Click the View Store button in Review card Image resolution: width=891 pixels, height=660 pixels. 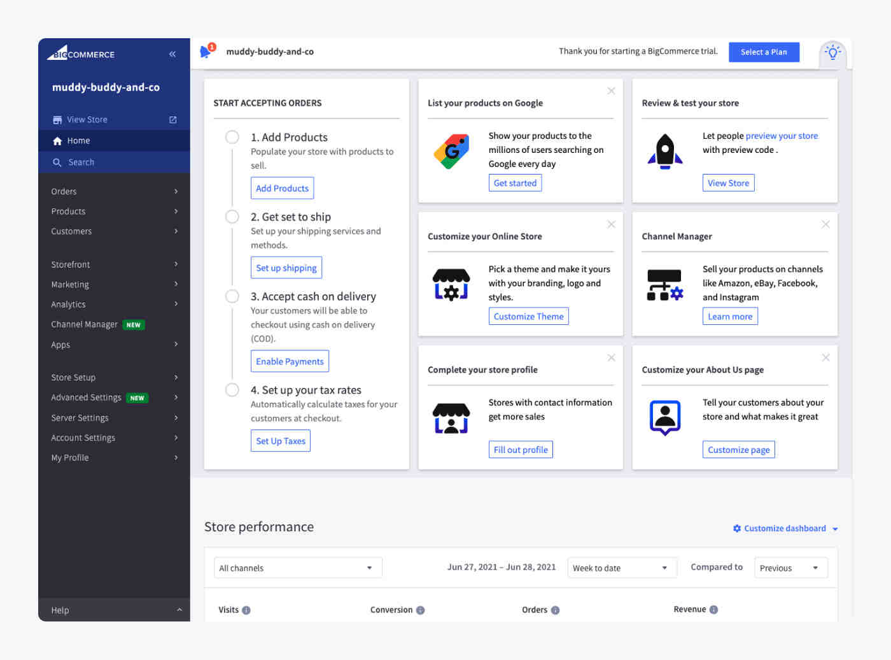[x=728, y=183]
